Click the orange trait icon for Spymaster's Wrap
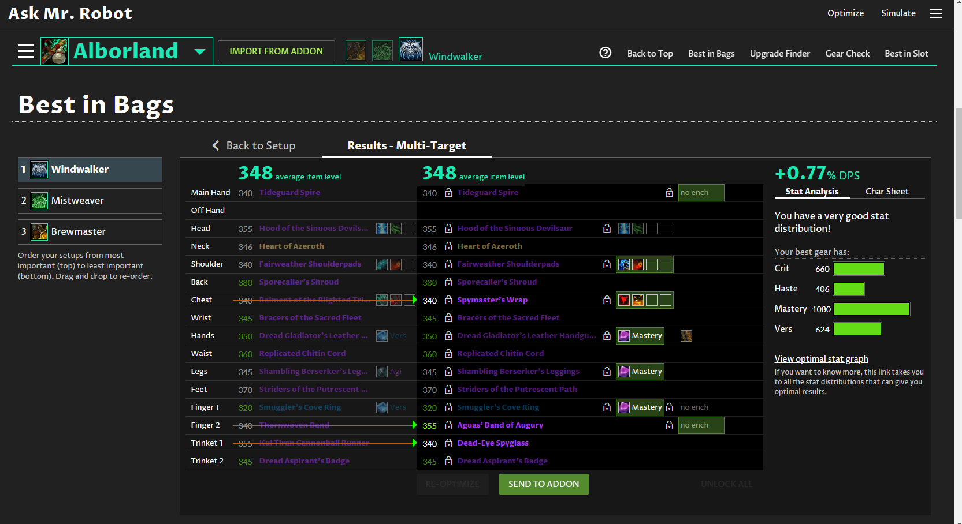 pyautogui.click(x=638, y=300)
